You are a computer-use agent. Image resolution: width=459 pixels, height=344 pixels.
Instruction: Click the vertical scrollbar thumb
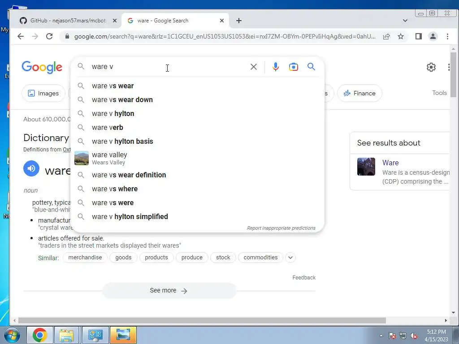click(453, 75)
